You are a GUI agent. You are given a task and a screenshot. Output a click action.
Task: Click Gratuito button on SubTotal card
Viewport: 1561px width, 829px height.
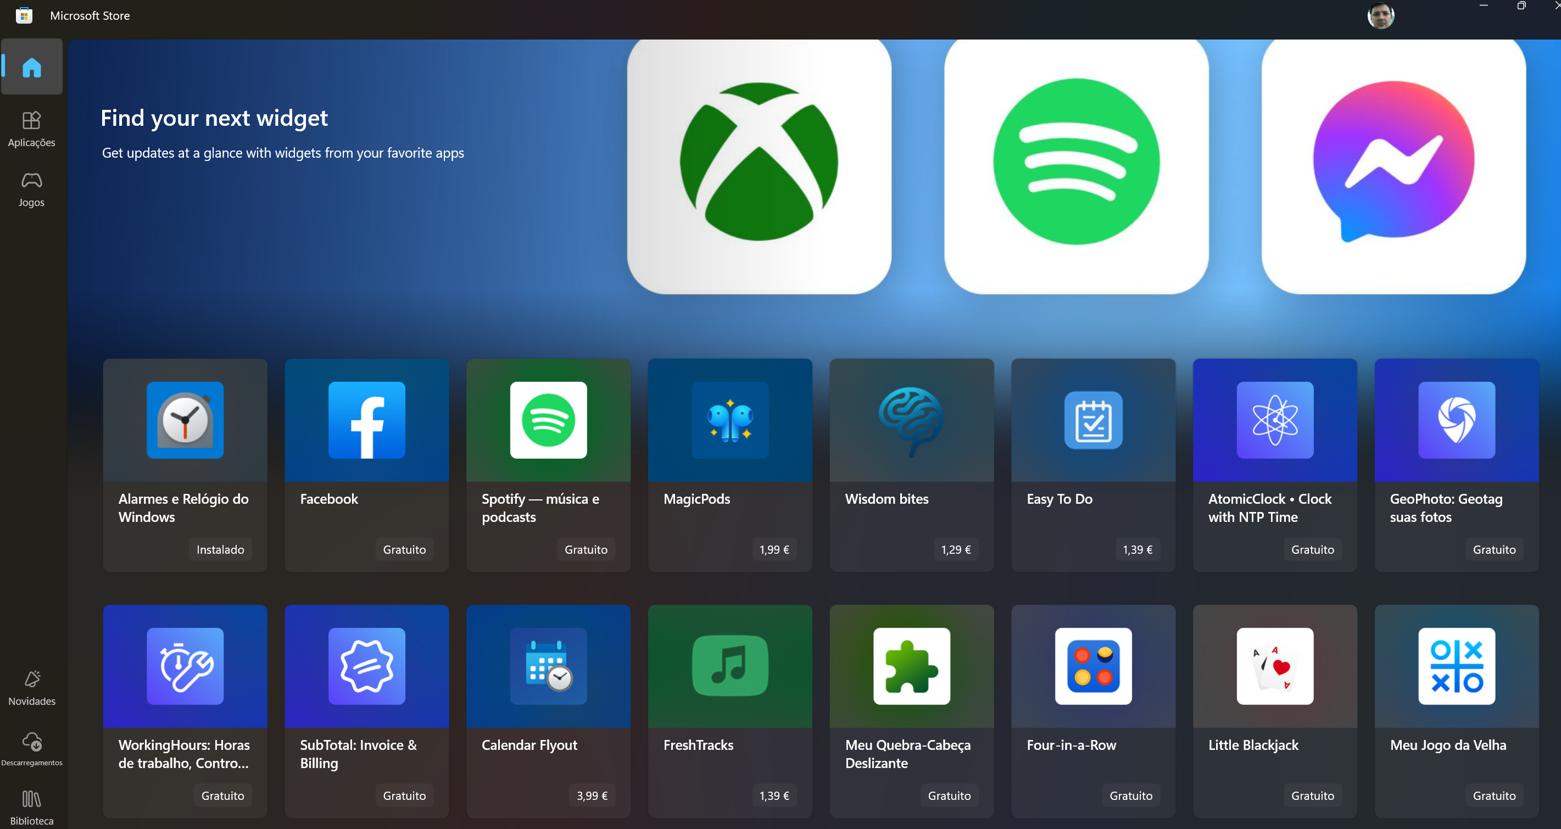click(404, 795)
